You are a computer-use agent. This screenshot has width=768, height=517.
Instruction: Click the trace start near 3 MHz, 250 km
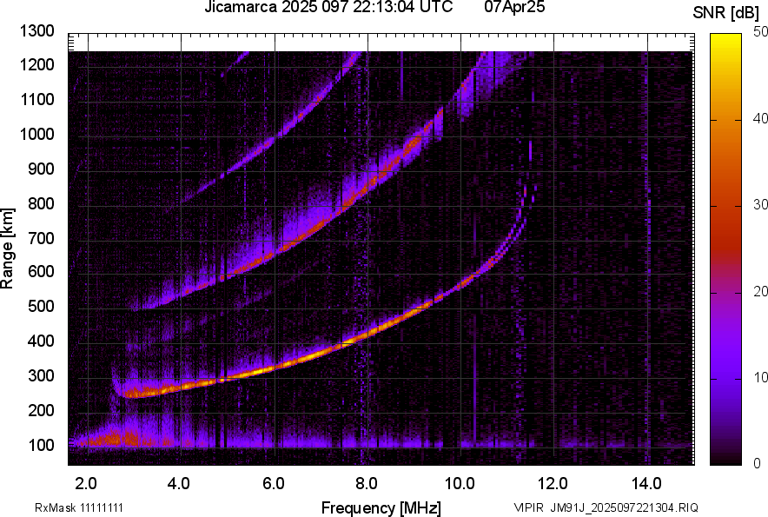(x=131, y=393)
